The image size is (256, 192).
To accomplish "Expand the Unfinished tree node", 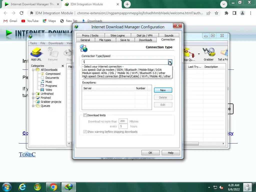I will (33, 94).
